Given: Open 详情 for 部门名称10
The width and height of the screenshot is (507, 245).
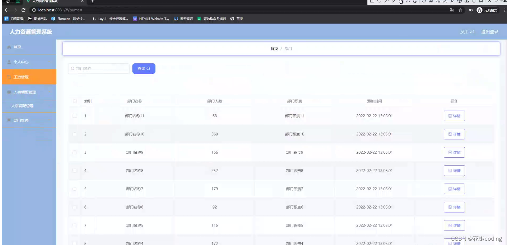Looking at the screenshot, I should (454, 134).
